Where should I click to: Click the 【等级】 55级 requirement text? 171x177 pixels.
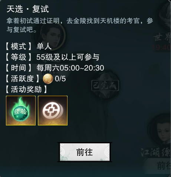(x=52, y=57)
